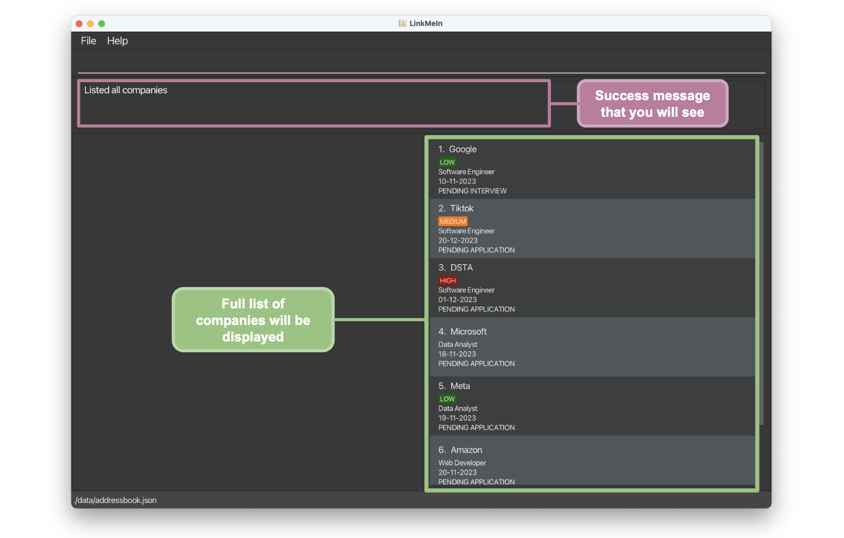Screen dimensions: 844x538
Task: Click the HIGH priority tag under DSTA
Action: click(447, 281)
